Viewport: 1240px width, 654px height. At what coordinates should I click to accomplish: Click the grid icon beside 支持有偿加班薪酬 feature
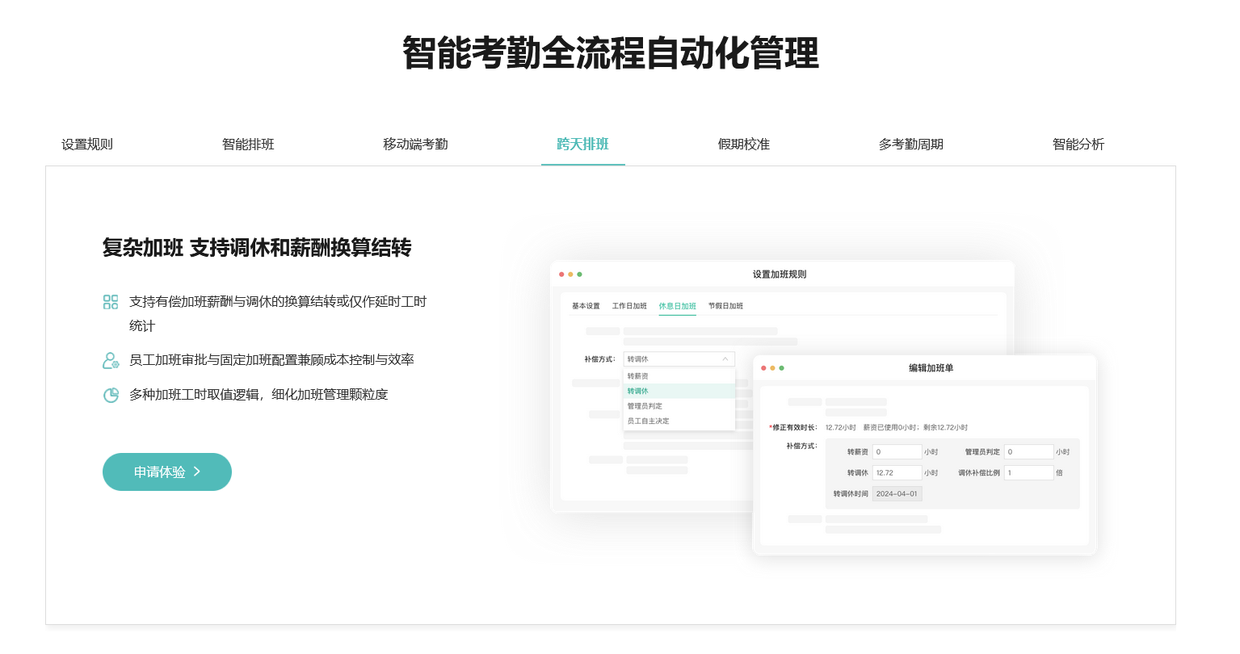click(x=111, y=302)
